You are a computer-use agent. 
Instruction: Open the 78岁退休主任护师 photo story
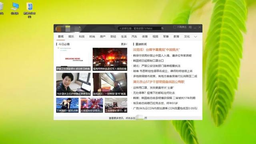(x=73, y=84)
